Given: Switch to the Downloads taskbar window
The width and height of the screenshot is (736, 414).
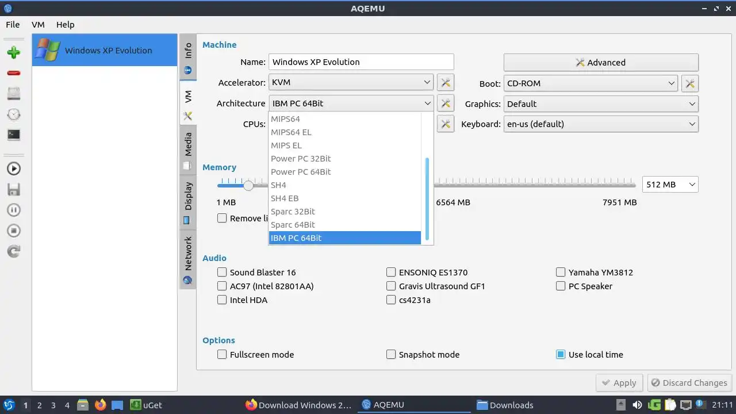Looking at the screenshot, I should tap(505, 405).
